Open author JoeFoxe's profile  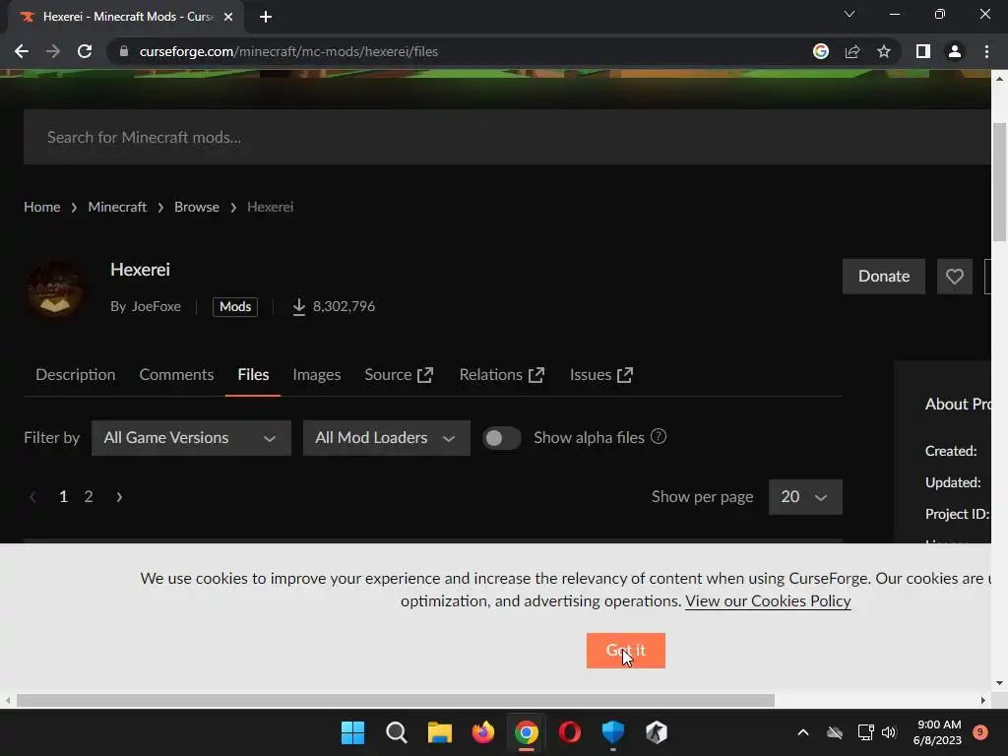(156, 307)
